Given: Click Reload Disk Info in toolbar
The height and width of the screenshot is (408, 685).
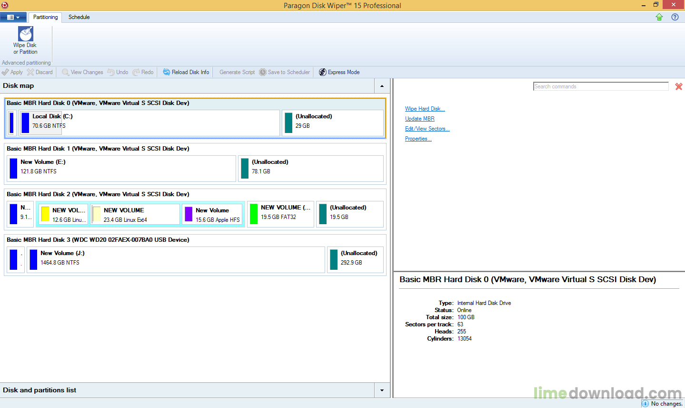Looking at the screenshot, I should tap(186, 72).
